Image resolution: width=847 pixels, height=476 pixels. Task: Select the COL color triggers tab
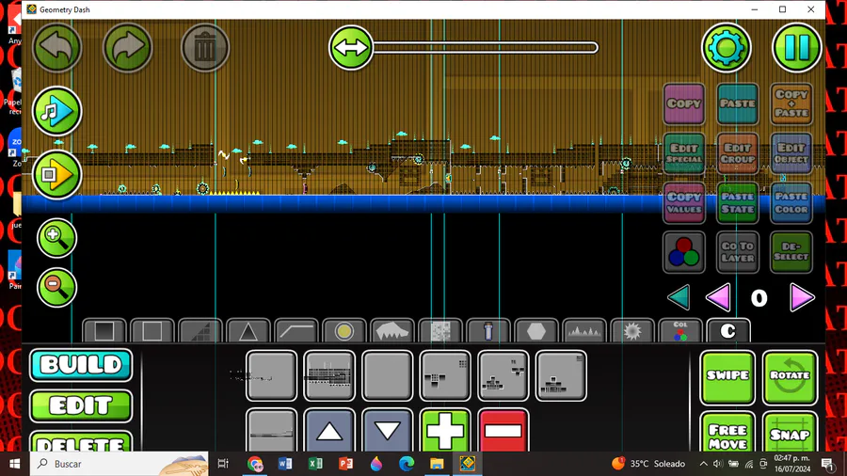[x=680, y=330]
